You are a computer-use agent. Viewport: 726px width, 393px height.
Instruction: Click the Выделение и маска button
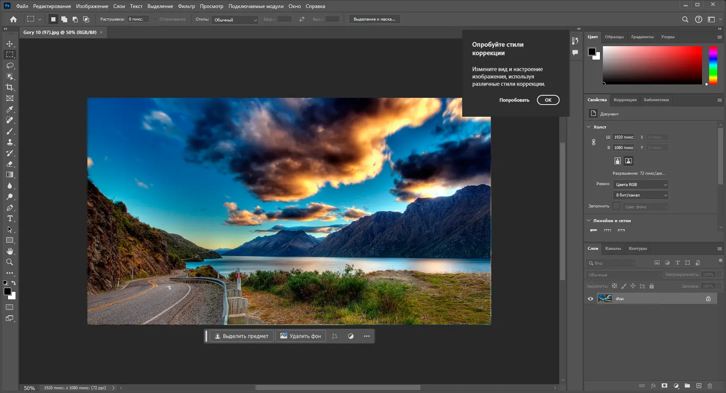374,19
